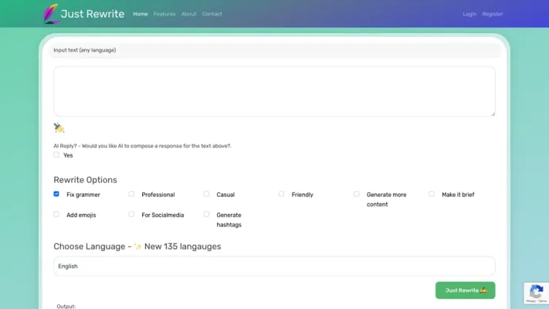Click the Login link
The height and width of the screenshot is (309, 549).
469,14
